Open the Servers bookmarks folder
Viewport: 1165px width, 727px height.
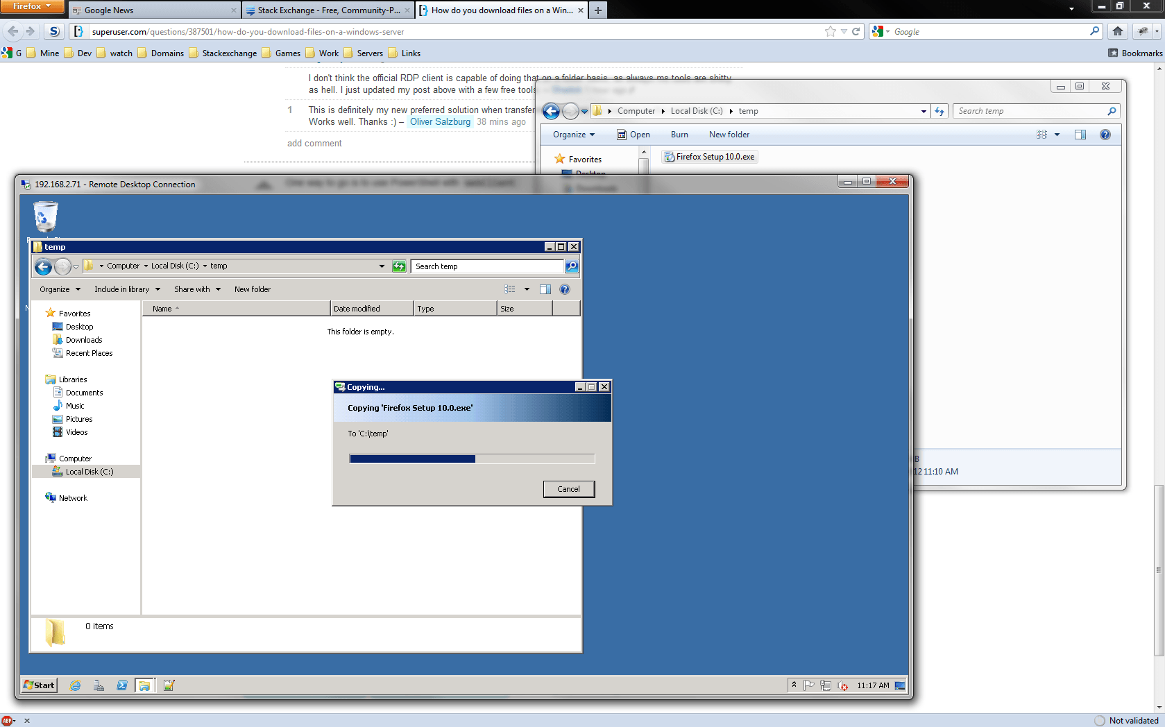tap(363, 53)
